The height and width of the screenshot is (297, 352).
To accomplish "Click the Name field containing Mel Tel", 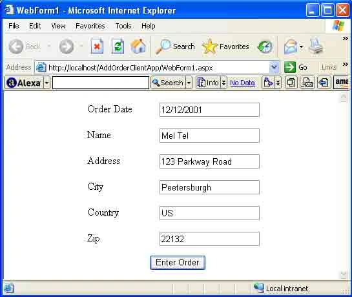I will pyautogui.click(x=209, y=136).
